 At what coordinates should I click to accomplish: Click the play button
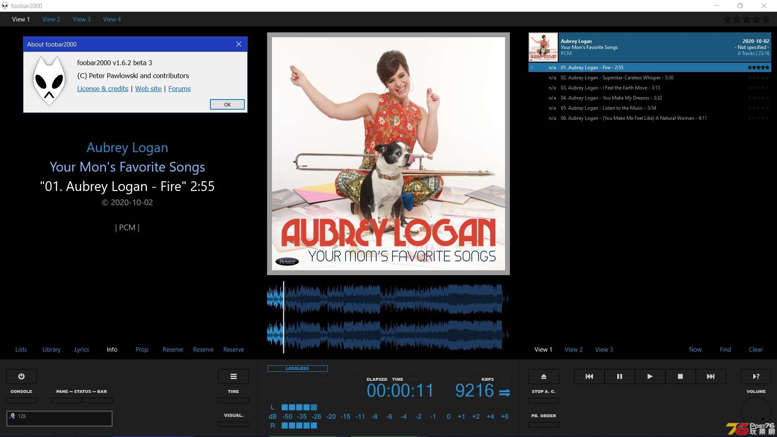[x=650, y=376]
